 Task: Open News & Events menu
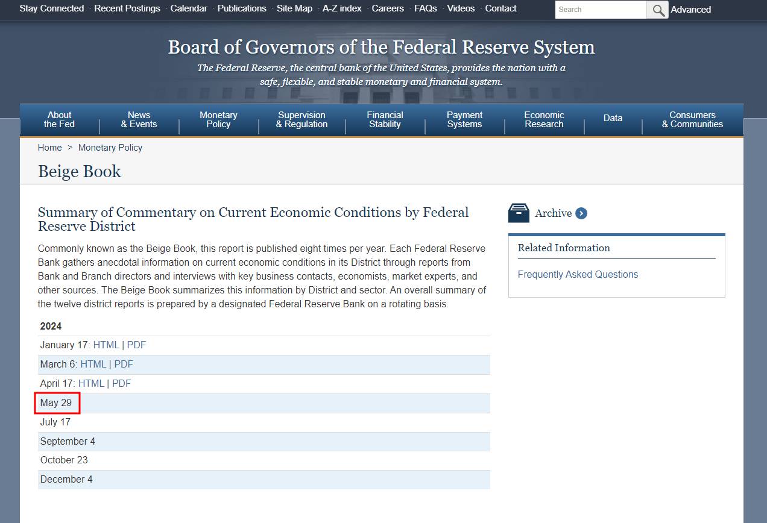(x=139, y=119)
